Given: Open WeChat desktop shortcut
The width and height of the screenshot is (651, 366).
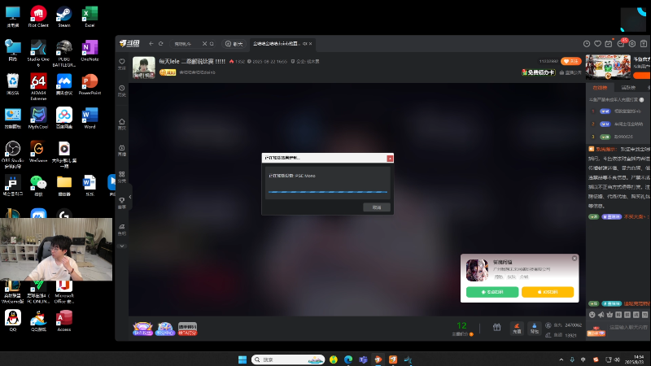Looking at the screenshot, I should tap(38, 185).
